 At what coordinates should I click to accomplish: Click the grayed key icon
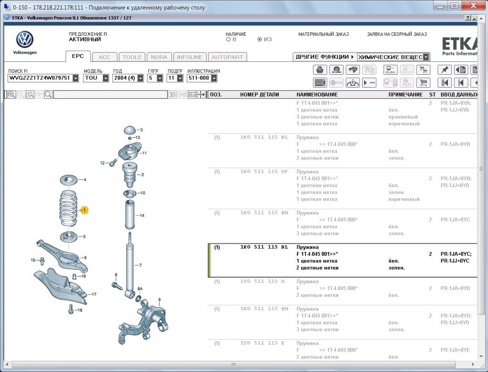336,83
